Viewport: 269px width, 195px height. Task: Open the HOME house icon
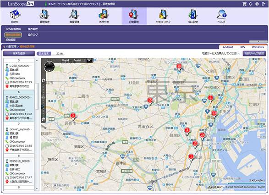[15, 15]
